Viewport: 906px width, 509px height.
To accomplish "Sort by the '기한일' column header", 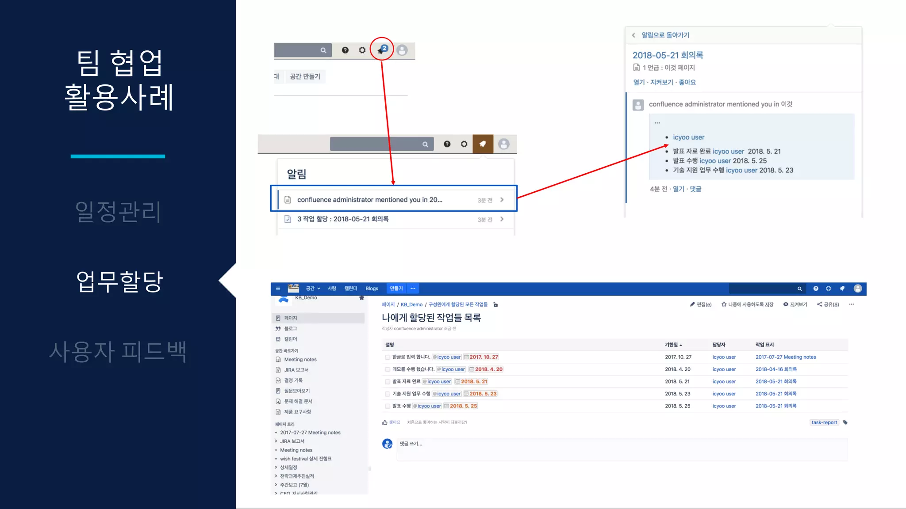I will coord(673,345).
